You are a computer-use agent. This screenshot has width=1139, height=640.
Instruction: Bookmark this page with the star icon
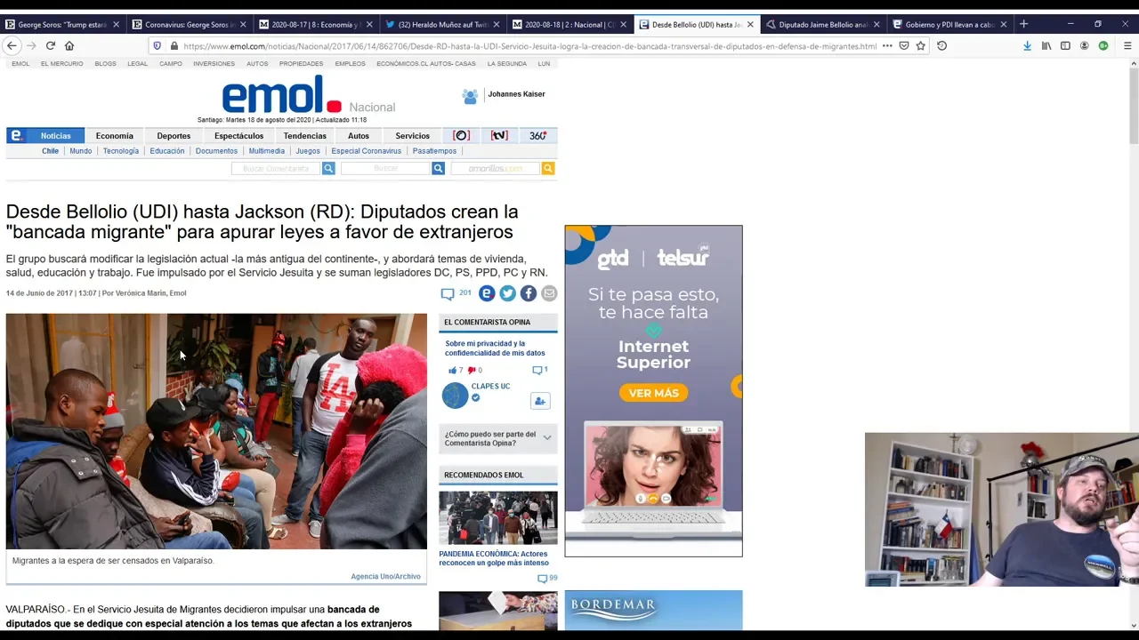coord(921,46)
